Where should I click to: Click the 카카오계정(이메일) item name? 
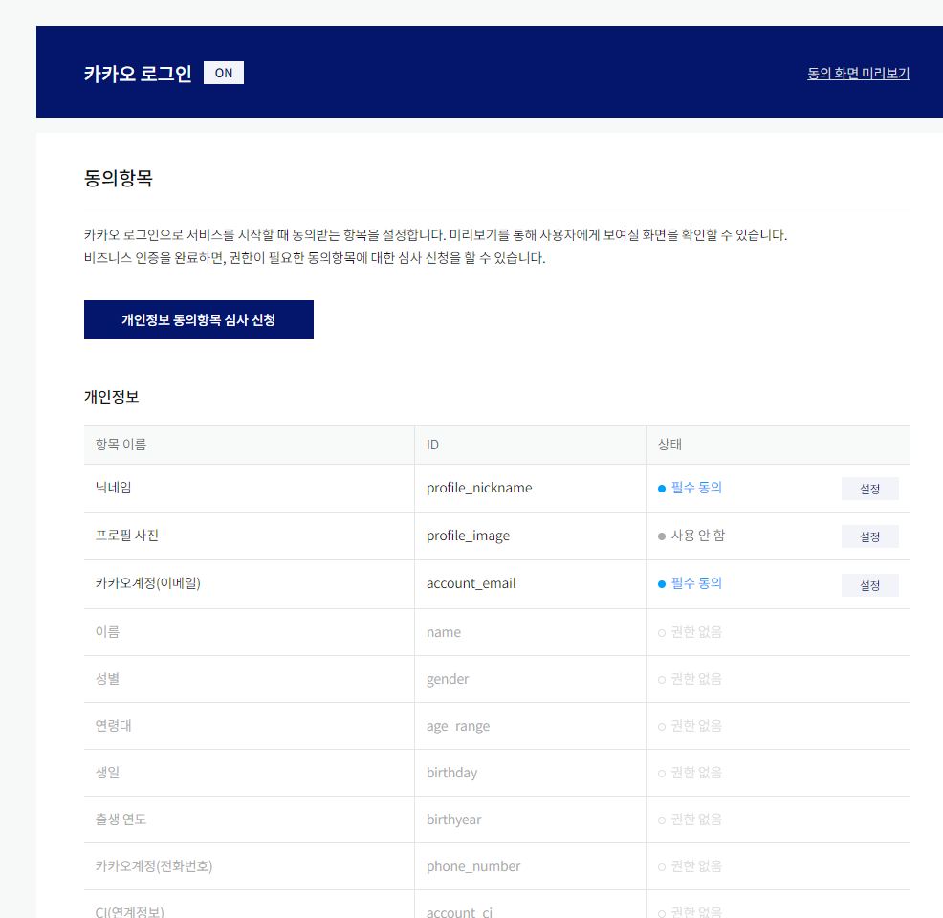pyautogui.click(x=148, y=583)
